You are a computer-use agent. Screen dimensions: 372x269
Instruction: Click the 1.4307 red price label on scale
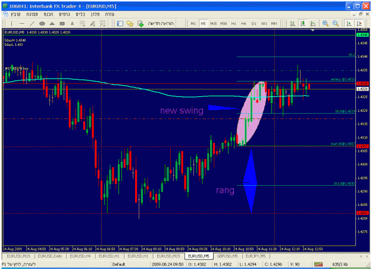pos(362,146)
